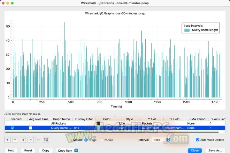Click the Style column header

129,119
